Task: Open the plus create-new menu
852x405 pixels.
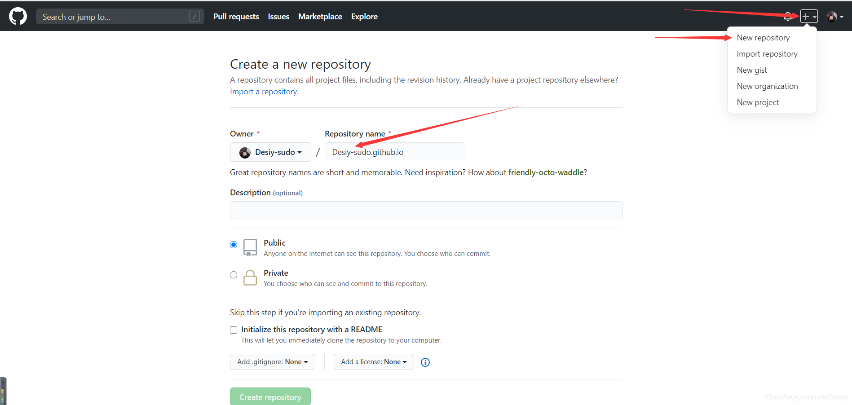Action: tap(809, 17)
